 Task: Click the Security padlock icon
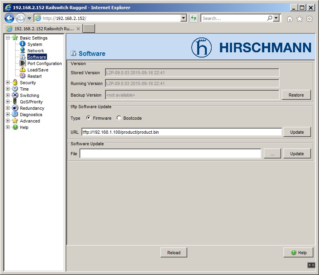(15, 82)
